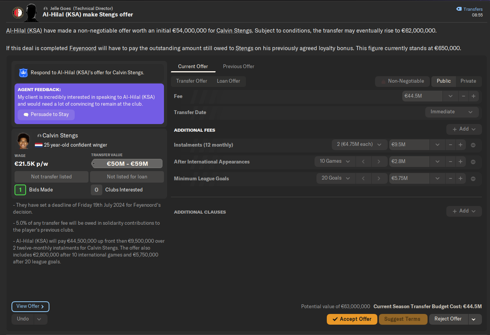The width and height of the screenshot is (490, 335).
Task: Click the €50M - €59M transfer value tag
Action: click(x=127, y=164)
